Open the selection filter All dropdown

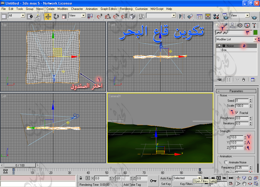(x=23, y=15)
